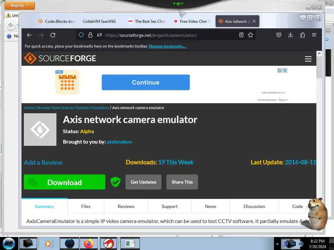The width and height of the screenshot is (334, 250).
Task: Switch to the Free Video Chat tab
Action: click(x=192, y=21)
